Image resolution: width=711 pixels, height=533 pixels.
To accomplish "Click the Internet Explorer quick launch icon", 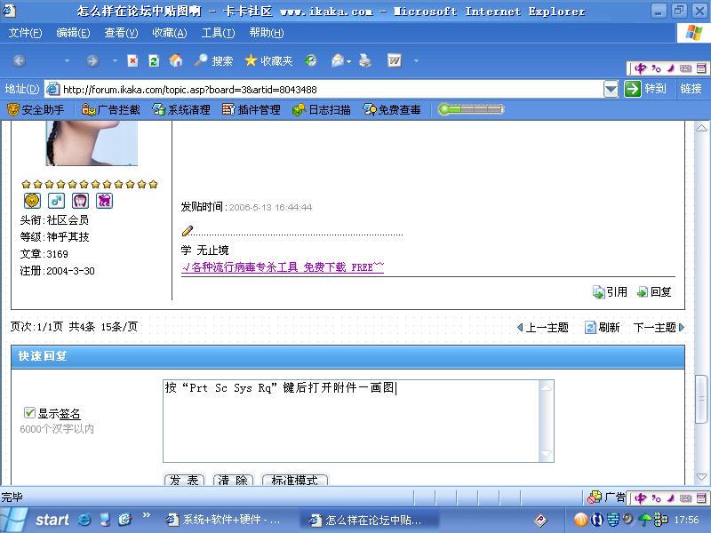I will [x=84, y=520].
